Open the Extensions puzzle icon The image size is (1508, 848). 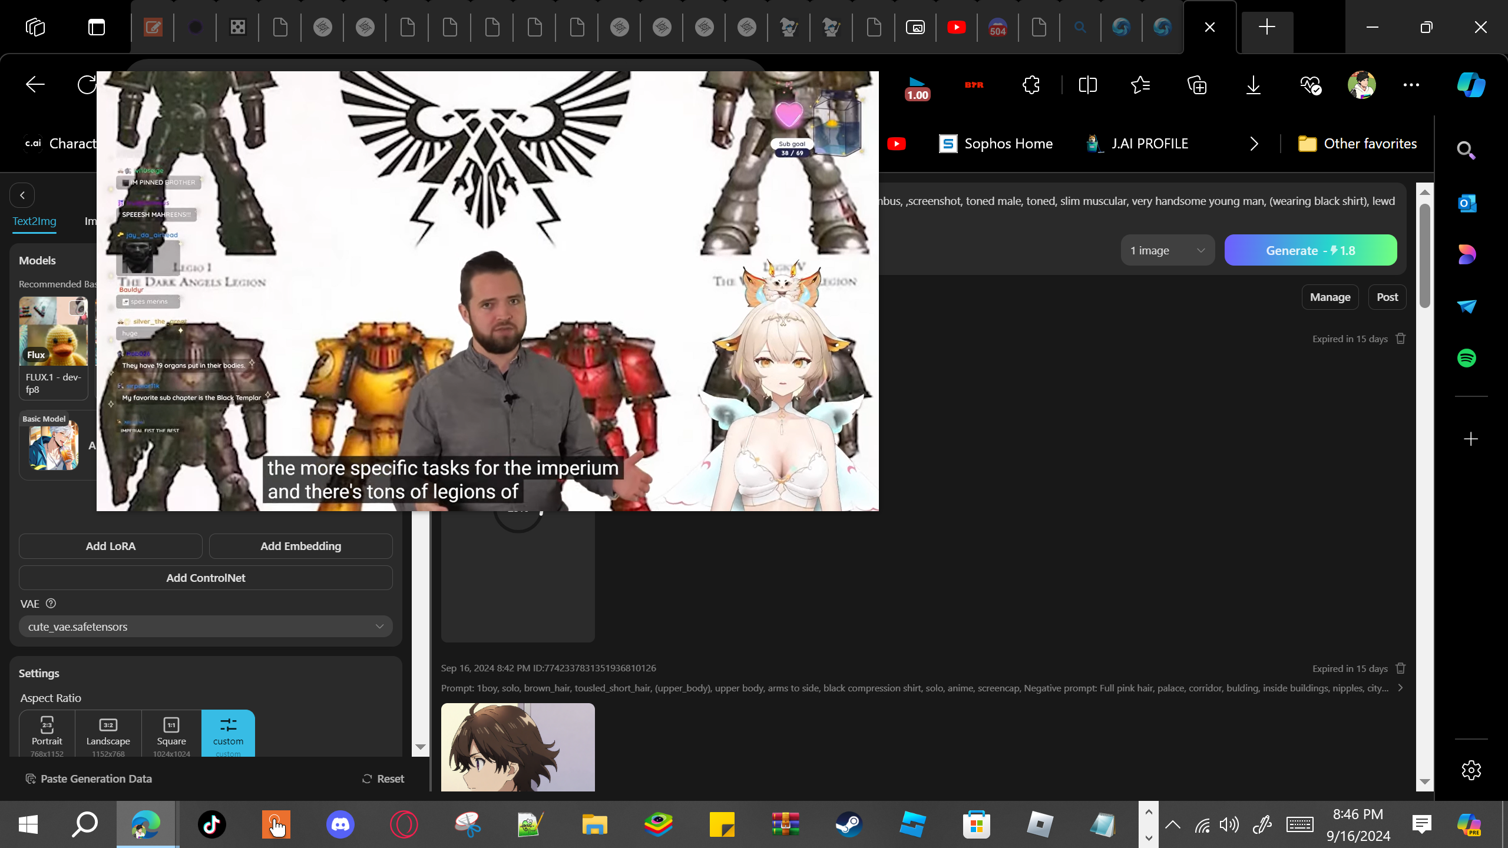1031,85
